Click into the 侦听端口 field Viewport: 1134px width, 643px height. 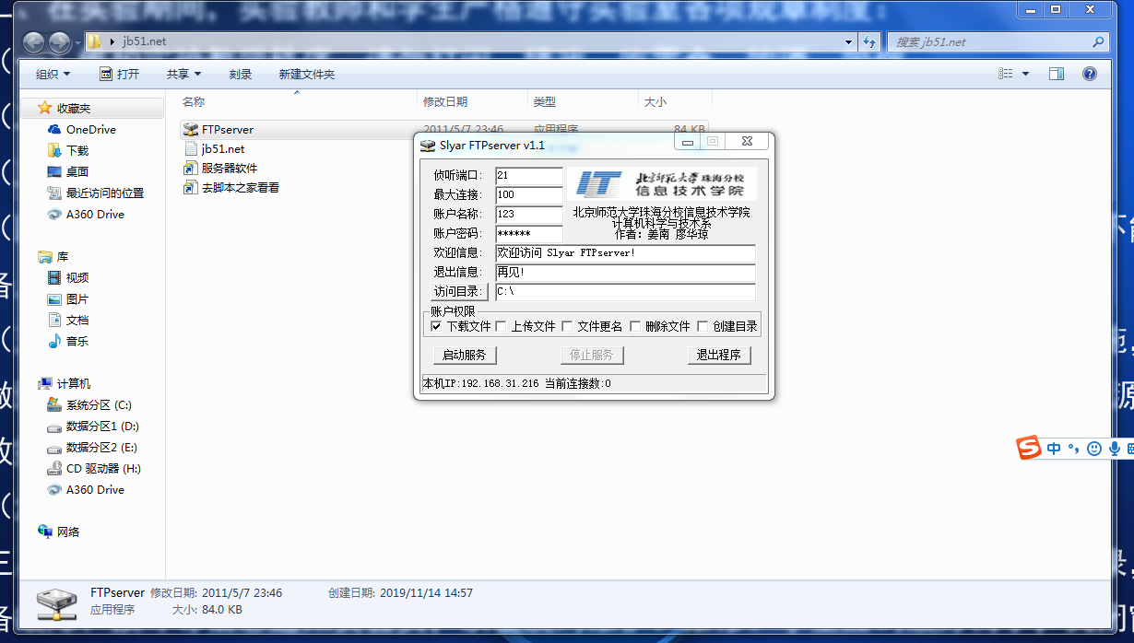click(529, 175)
